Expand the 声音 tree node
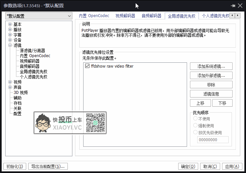The image size is (246, 173). pos(10,87)
